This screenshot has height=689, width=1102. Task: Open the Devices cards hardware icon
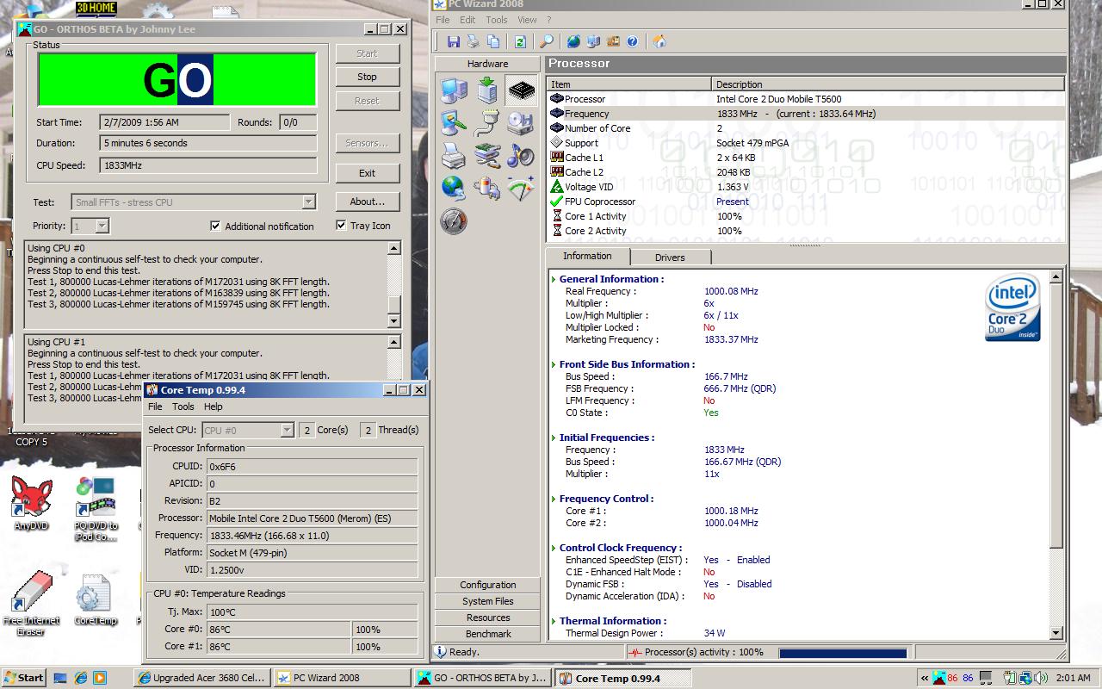point(487,156)
